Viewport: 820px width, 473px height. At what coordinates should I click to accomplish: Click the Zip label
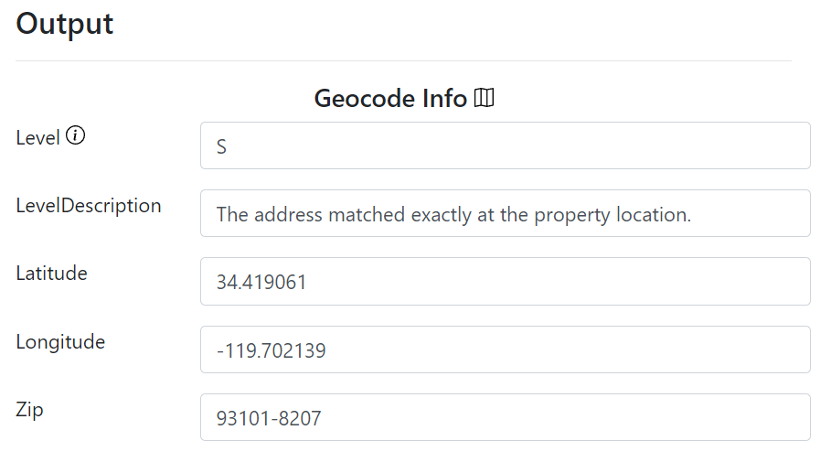coord(29,410)
